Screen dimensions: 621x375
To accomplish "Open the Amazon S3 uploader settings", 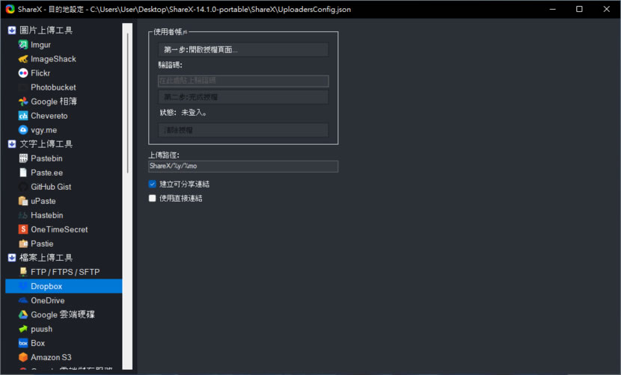I will point(51,357).
